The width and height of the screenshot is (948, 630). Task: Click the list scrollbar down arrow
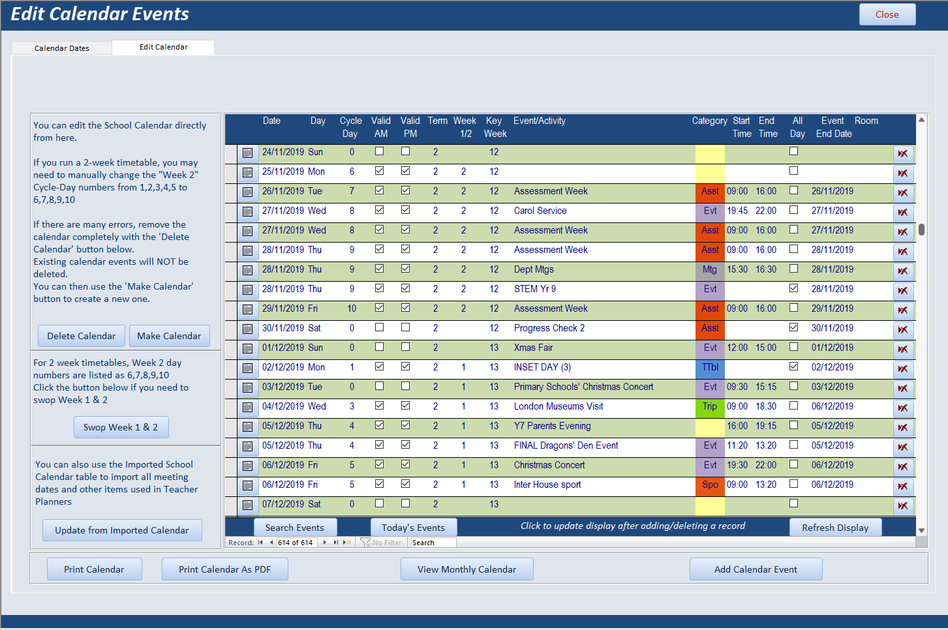point(921,530)
